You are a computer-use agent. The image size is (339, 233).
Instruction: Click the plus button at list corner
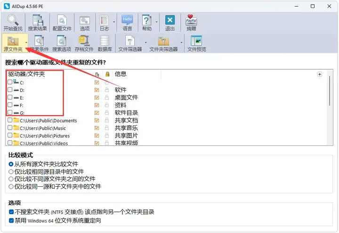(x=320, y=74)
